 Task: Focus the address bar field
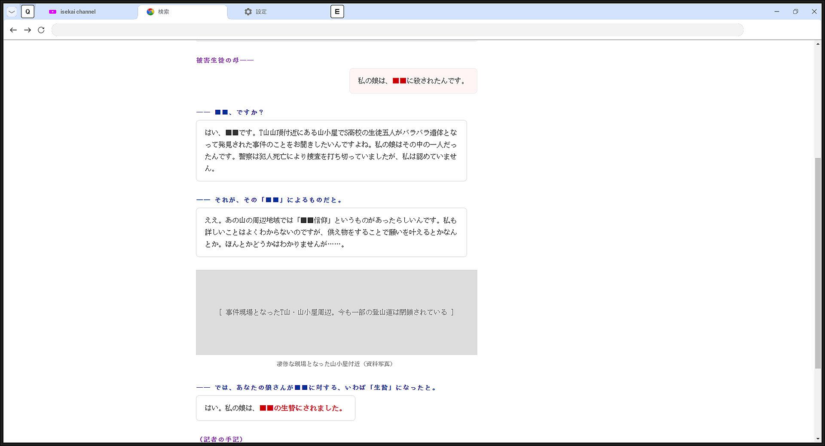pyautogui.click(x=397, y=30)
